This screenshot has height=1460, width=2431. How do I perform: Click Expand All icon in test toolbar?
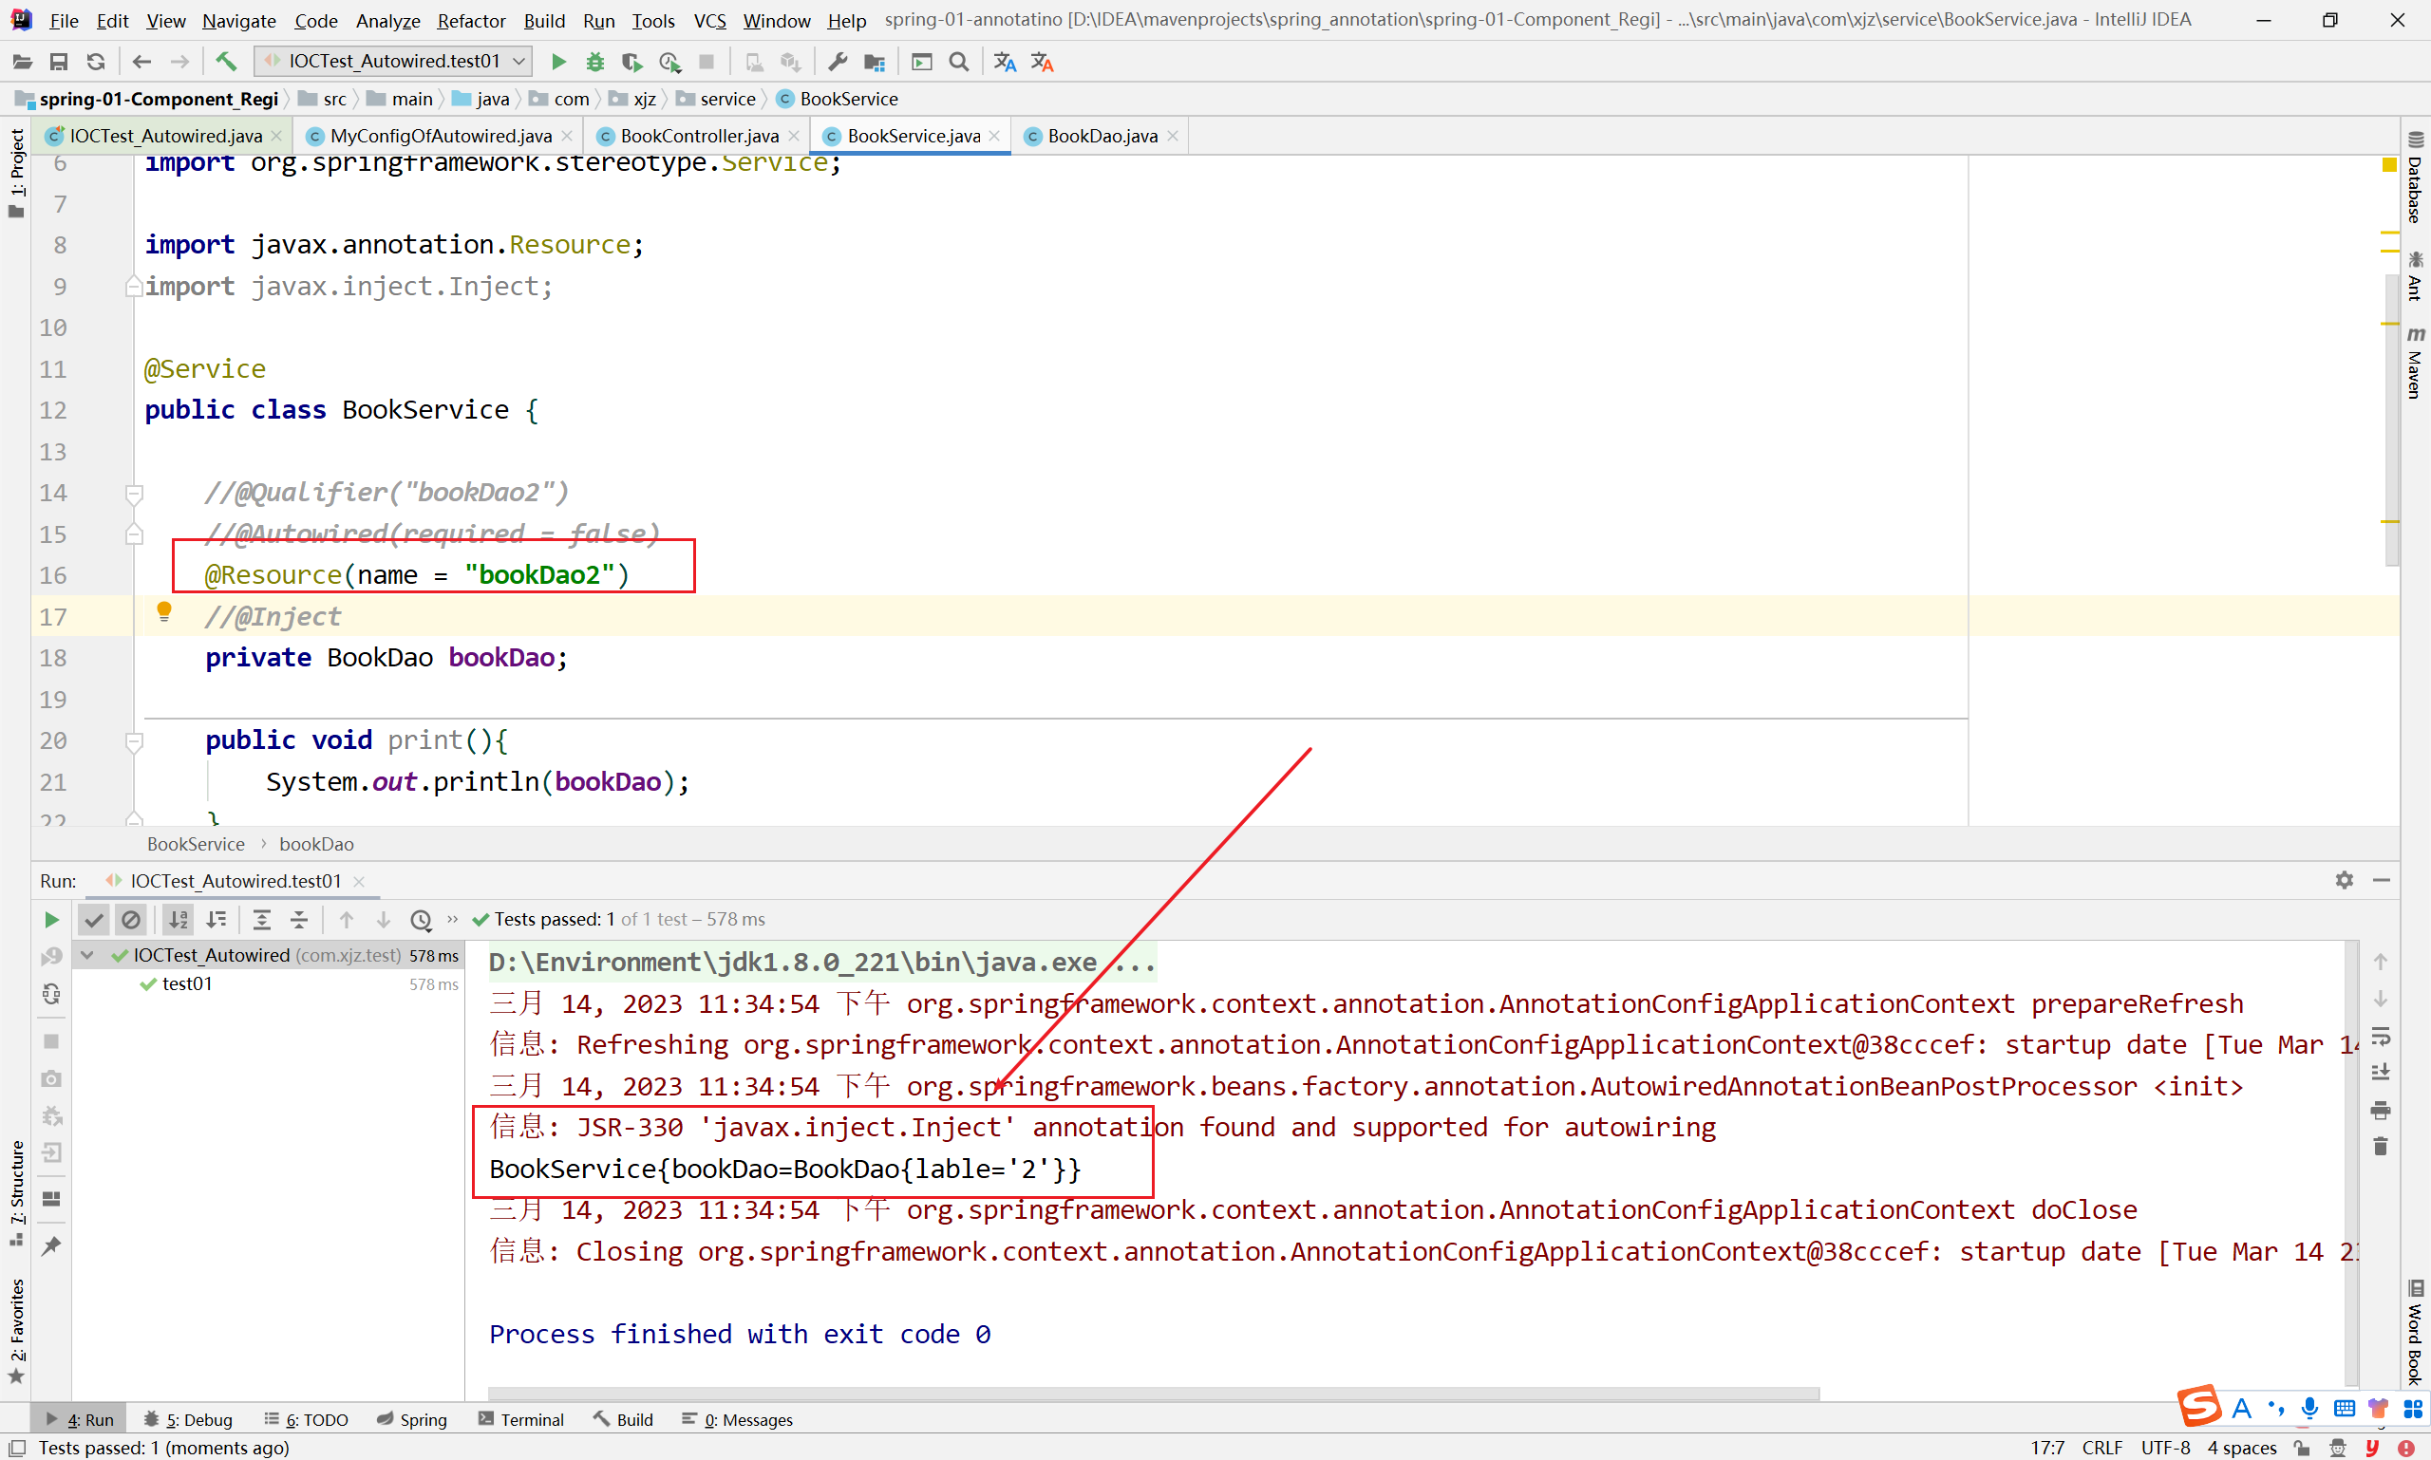pyautogui.click(x=262, y=920)
